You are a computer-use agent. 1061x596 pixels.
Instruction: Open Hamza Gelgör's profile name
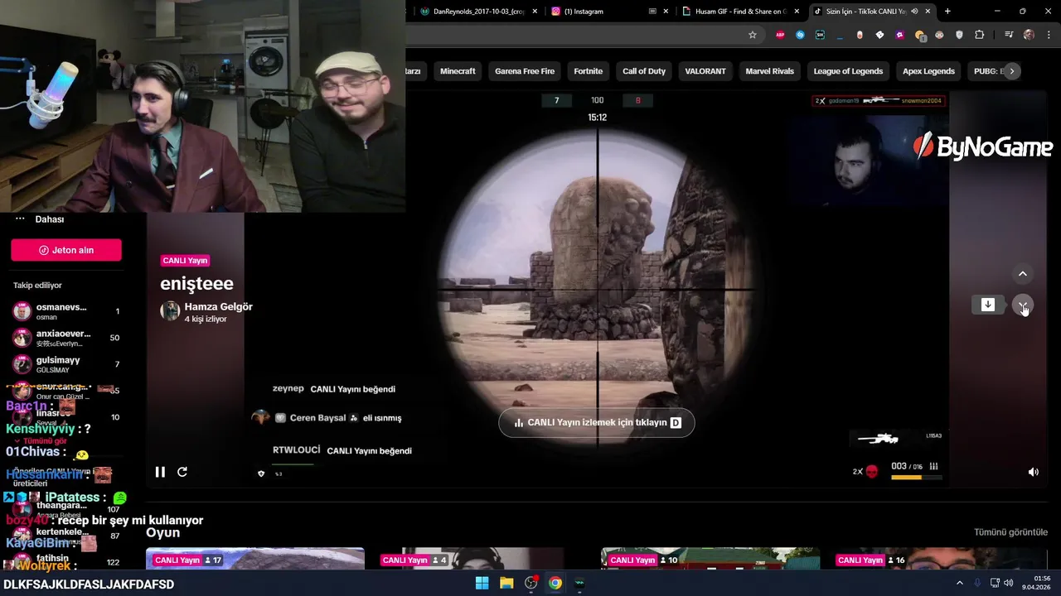218,307
